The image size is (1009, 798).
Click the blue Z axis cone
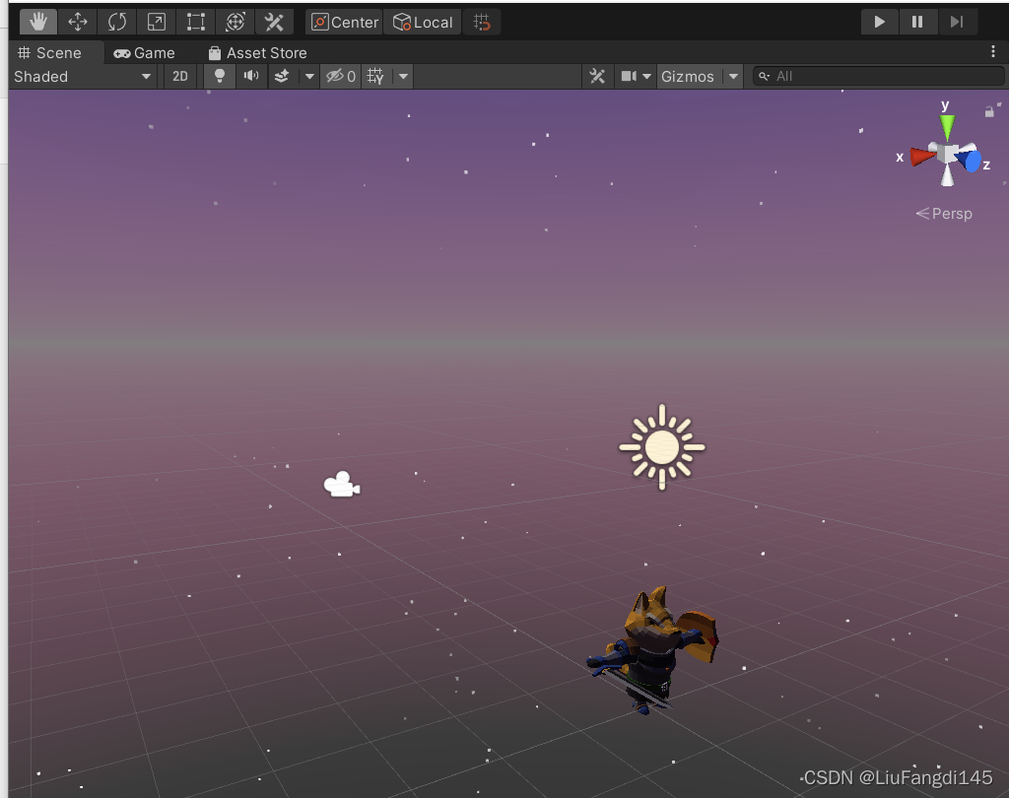971,160
